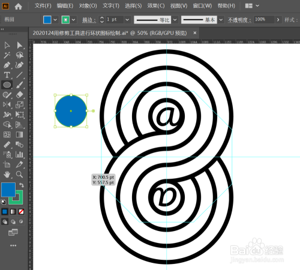Image resolution: width=300 pixels, height=270 pixels.
Task: Click the large blue fill swatch
Action: 8,190
